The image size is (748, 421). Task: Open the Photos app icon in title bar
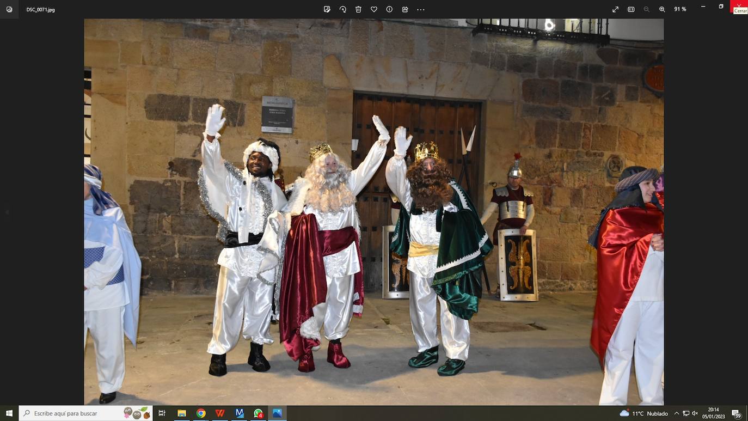(9, 9)
